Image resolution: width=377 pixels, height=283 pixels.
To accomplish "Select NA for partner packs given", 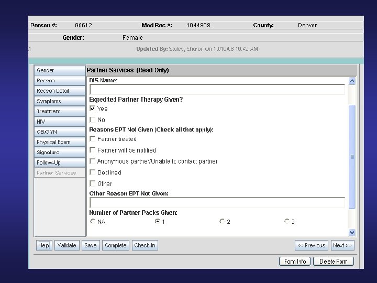I will click(x=93, y=221).
